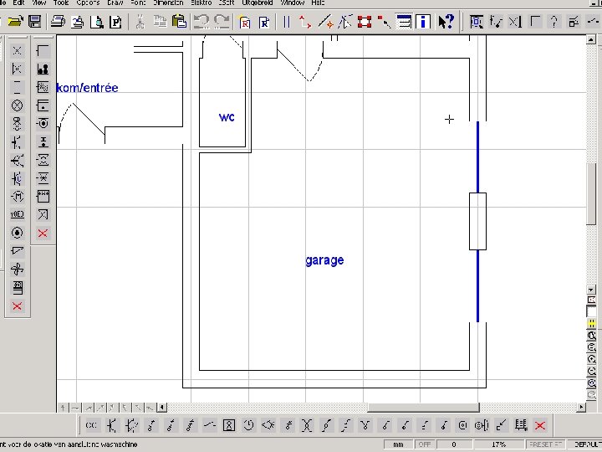Select the concentric circle symbol in left palette
The width and height of the screenshot is (602, 452).
(17, 233)
